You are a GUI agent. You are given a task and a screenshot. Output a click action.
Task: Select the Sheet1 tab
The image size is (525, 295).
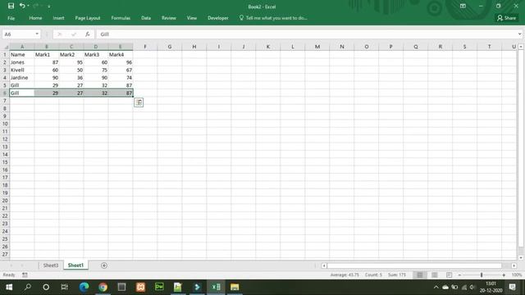tap(75, 265)
